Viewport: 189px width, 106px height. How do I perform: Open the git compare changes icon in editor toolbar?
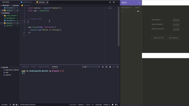[110, 2]
